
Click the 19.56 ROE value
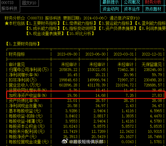click(x=72, y=95)
